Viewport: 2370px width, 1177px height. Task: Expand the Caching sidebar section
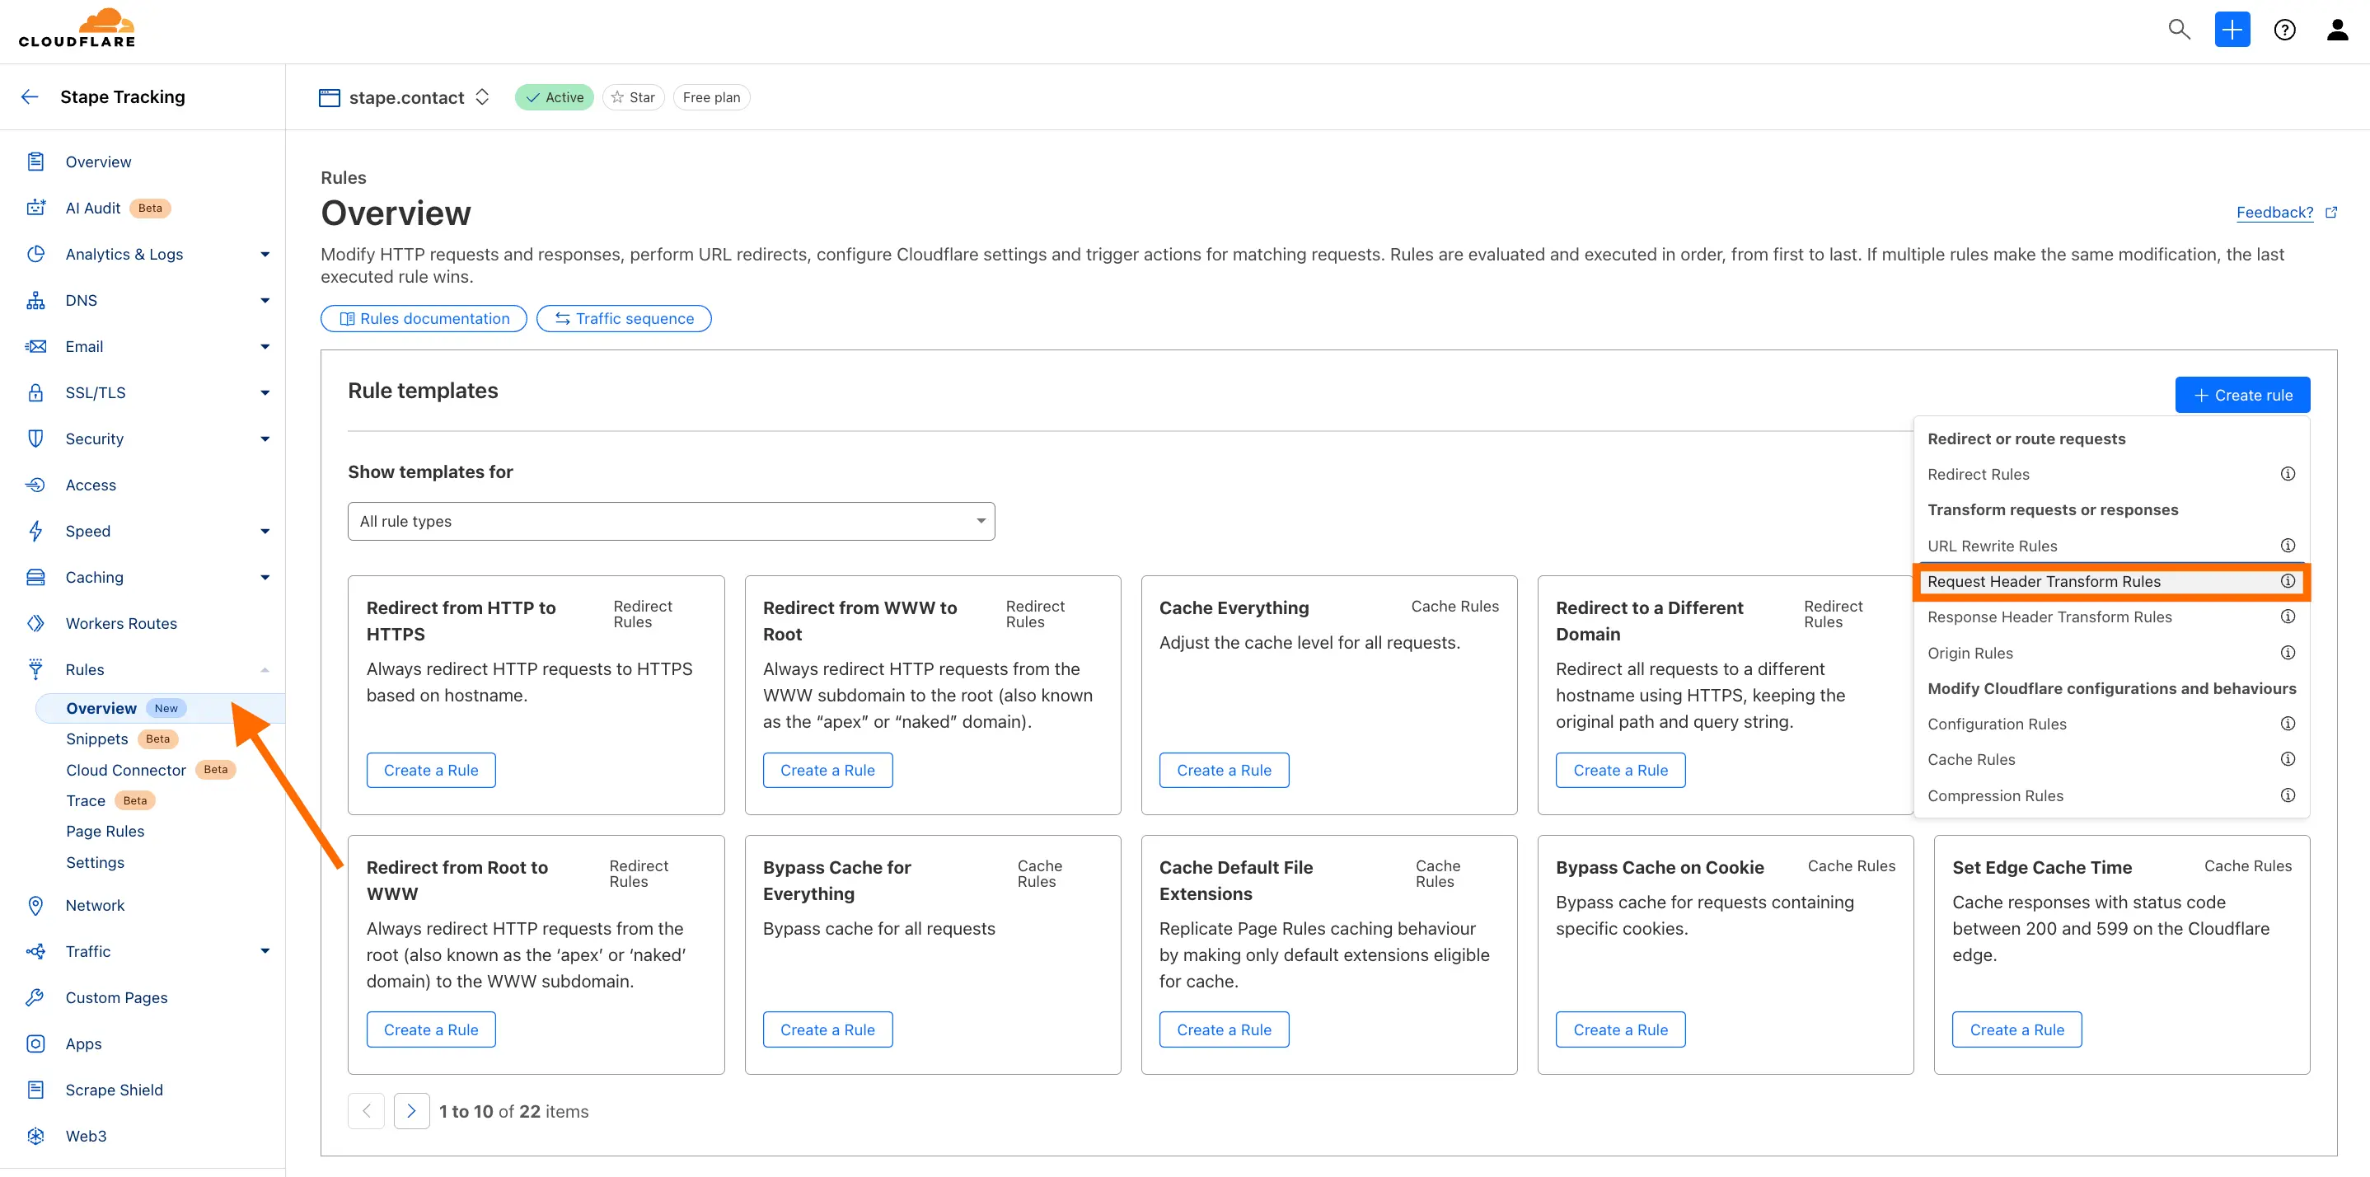(265, 578)
